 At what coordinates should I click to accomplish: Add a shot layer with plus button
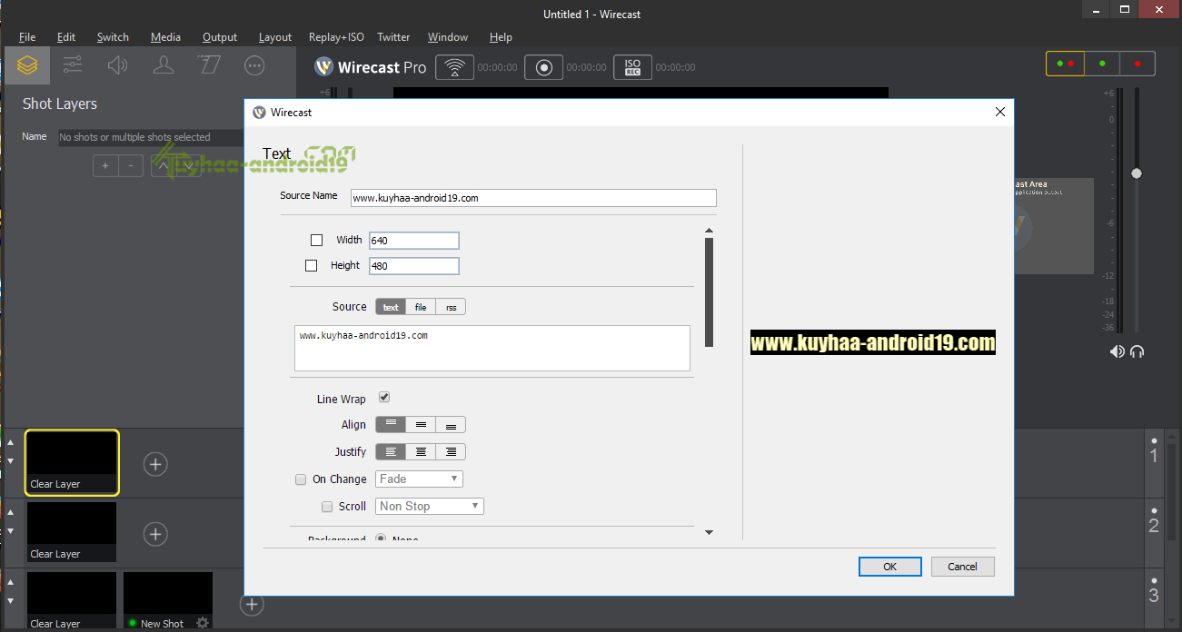[x=105, y=165]
